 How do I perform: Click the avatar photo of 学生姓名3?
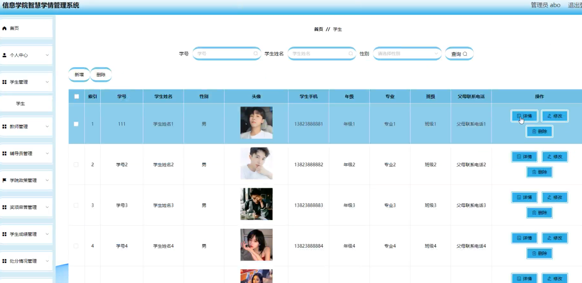click(256, 204)
